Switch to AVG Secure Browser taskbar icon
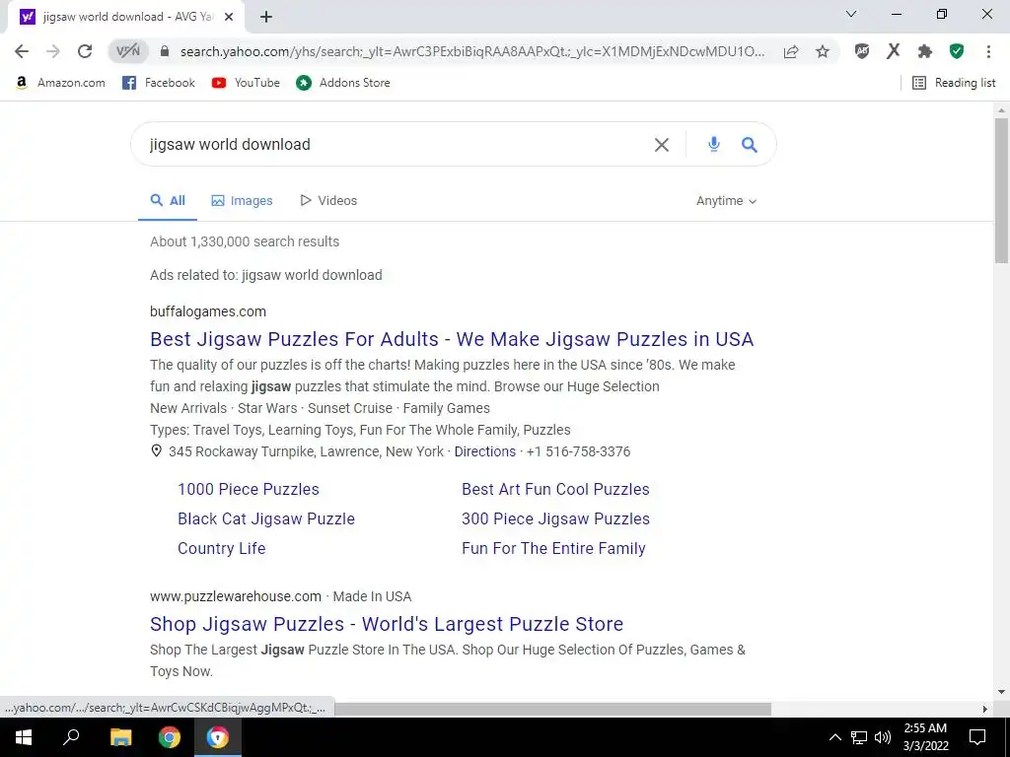Viewport: 1010px width, 757px height. click(x=218, y=737)
